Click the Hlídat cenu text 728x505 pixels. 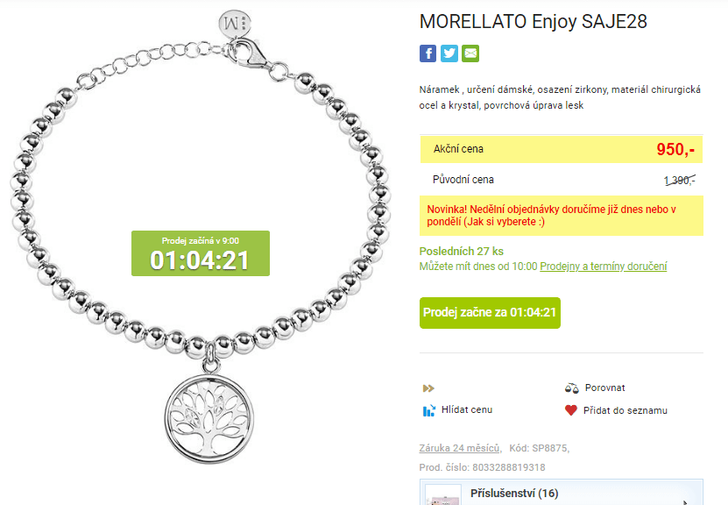(x=467, y=409)
